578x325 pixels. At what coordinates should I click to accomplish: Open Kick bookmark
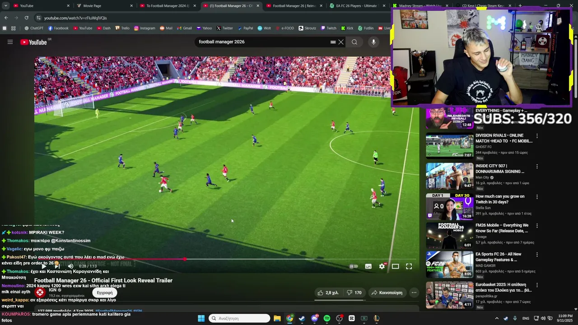(347, 28)
